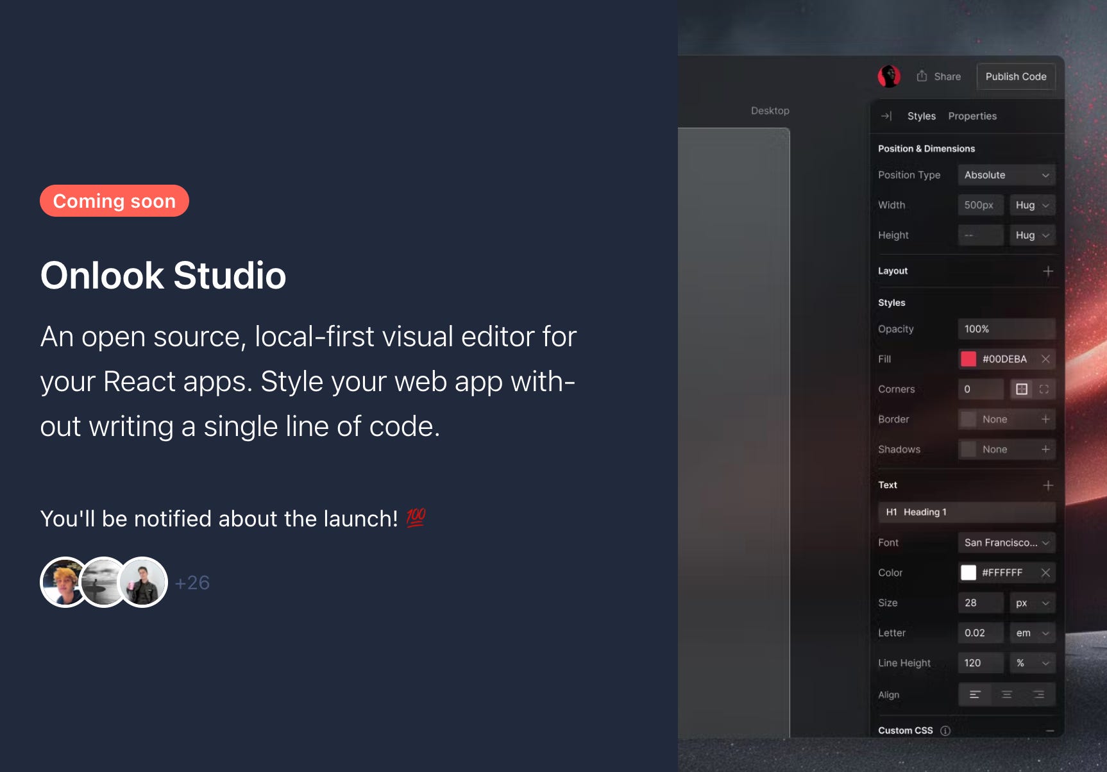Click the third subscriber avatar
The image size is (1107, 772).
142,582
